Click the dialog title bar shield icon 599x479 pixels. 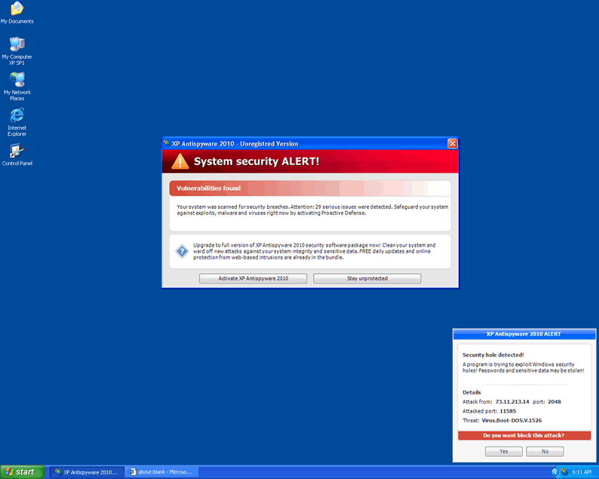(x=167, y=143)
